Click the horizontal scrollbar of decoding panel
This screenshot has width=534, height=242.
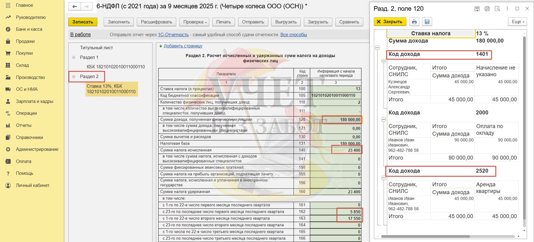(425, 236)
